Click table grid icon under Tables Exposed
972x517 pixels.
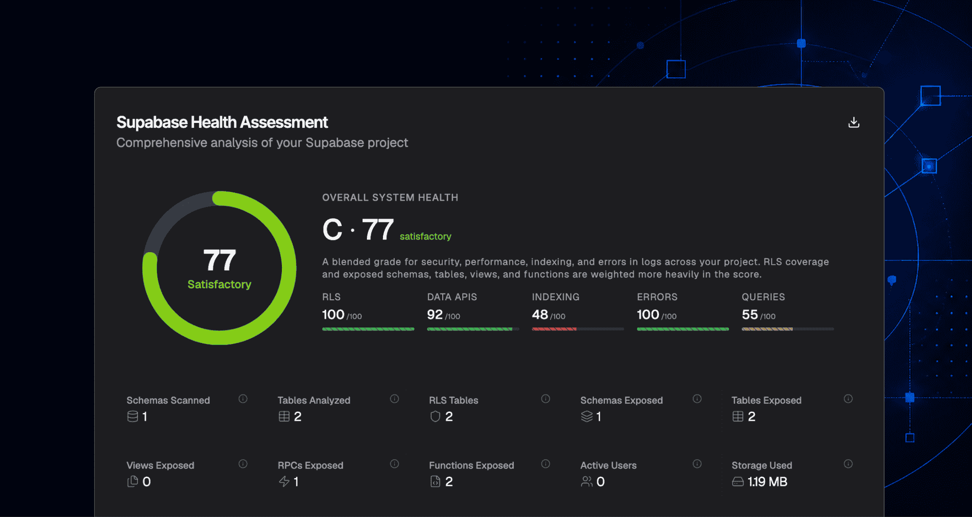(738, 416)
